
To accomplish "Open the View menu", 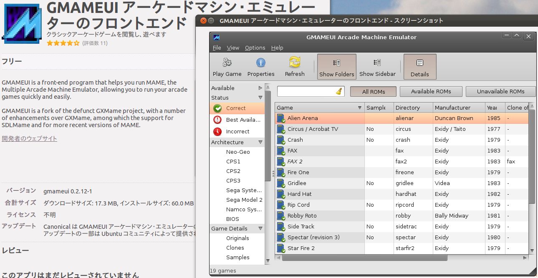I will pos(233,48).
